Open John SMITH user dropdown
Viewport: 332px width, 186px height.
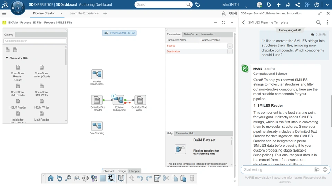[x=246, y=7]
